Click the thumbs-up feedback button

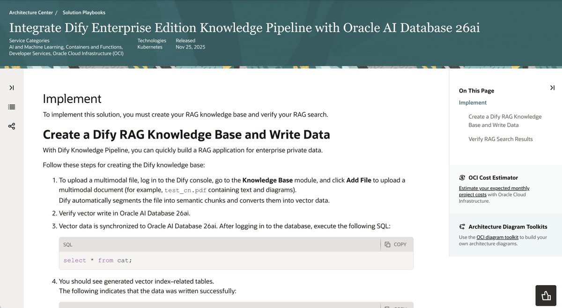(x=546, y=295)
